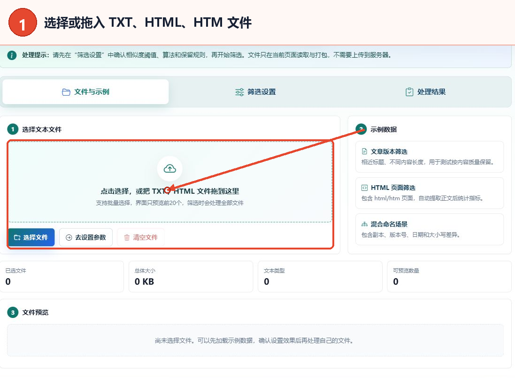Viewport: 515px width, 378px height.
Task: Open the 筛选设置 tab
Action: point(255,92)
